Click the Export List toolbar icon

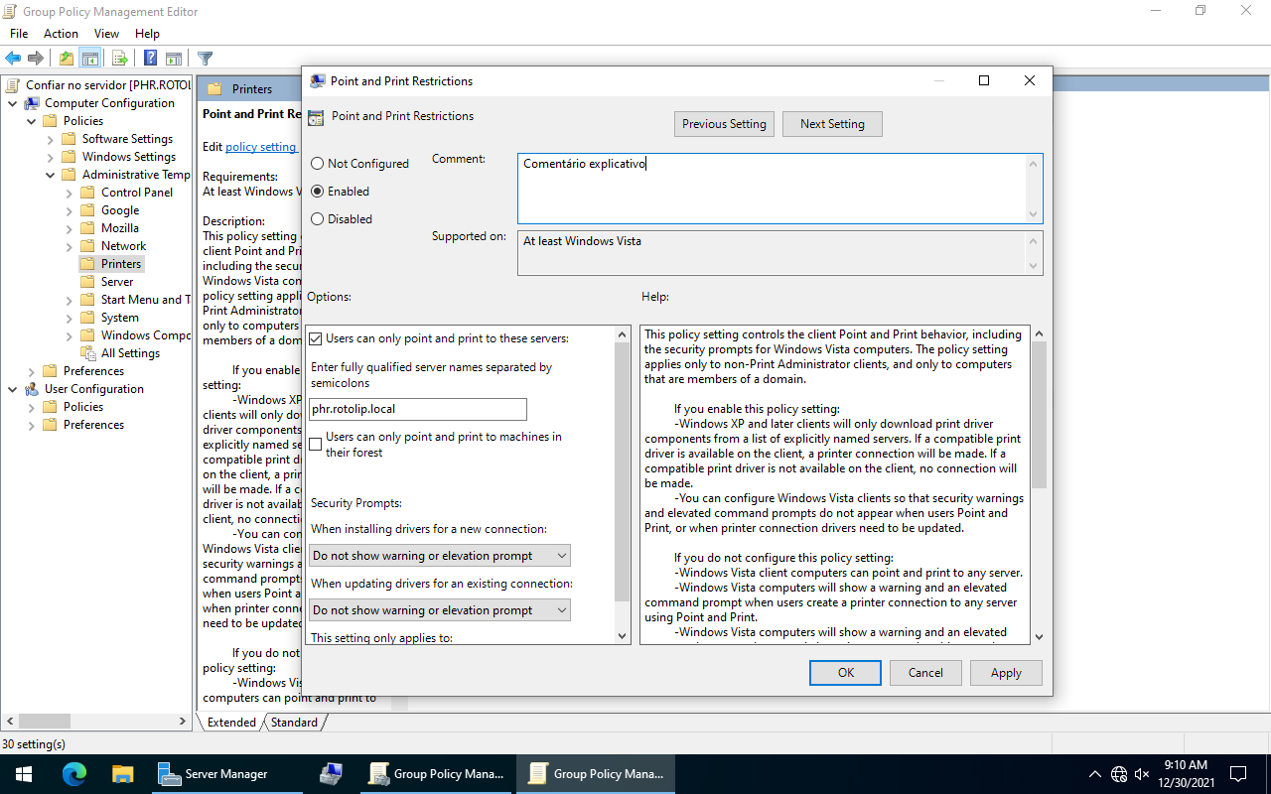(x=119, y=59)
